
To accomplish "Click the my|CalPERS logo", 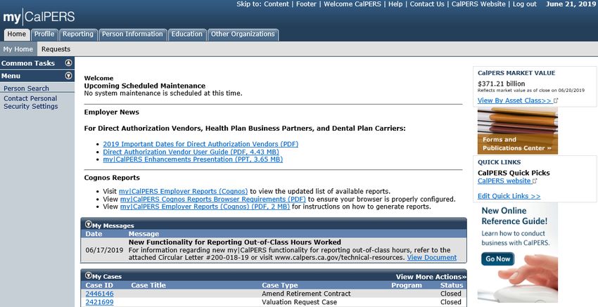I will (39, 17).
